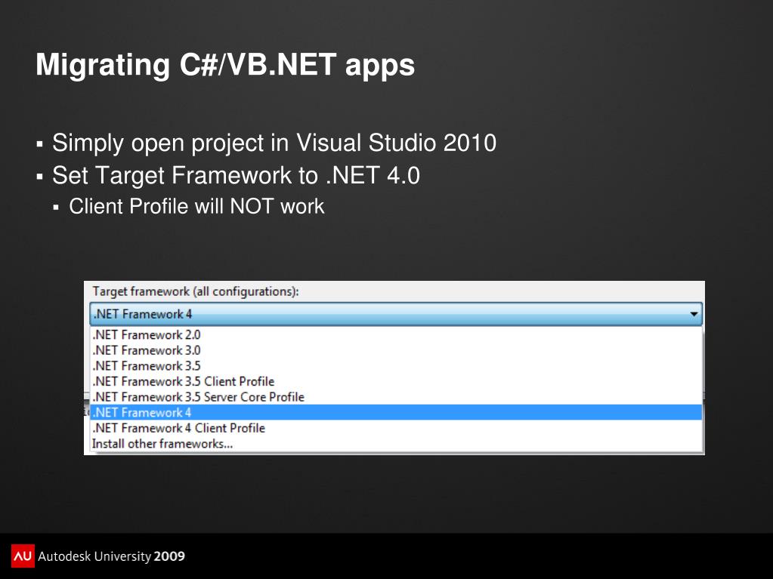Select highlighted .NET Framework 4 list entry
This screenshot has height=579, width=773.
tap(397, 413)
